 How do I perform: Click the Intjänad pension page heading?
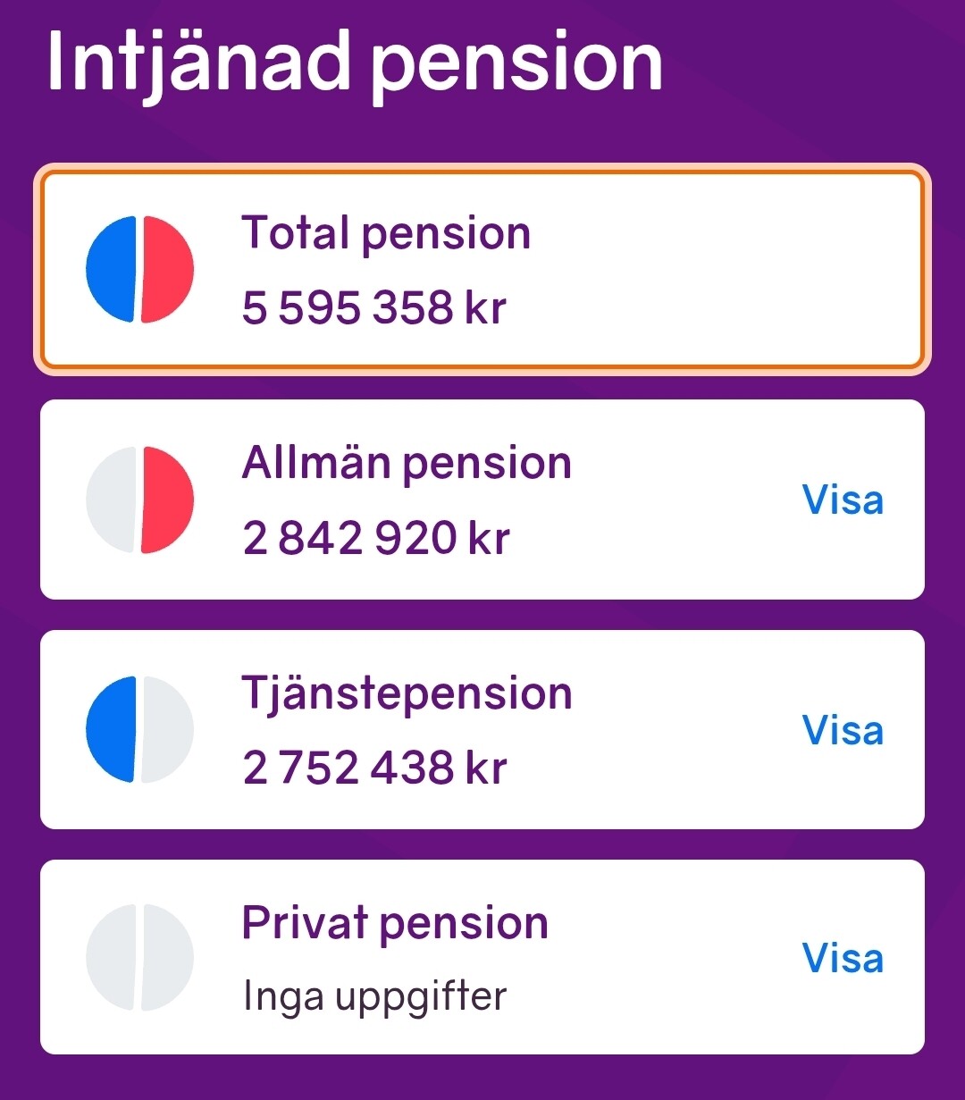coord(355,63)
